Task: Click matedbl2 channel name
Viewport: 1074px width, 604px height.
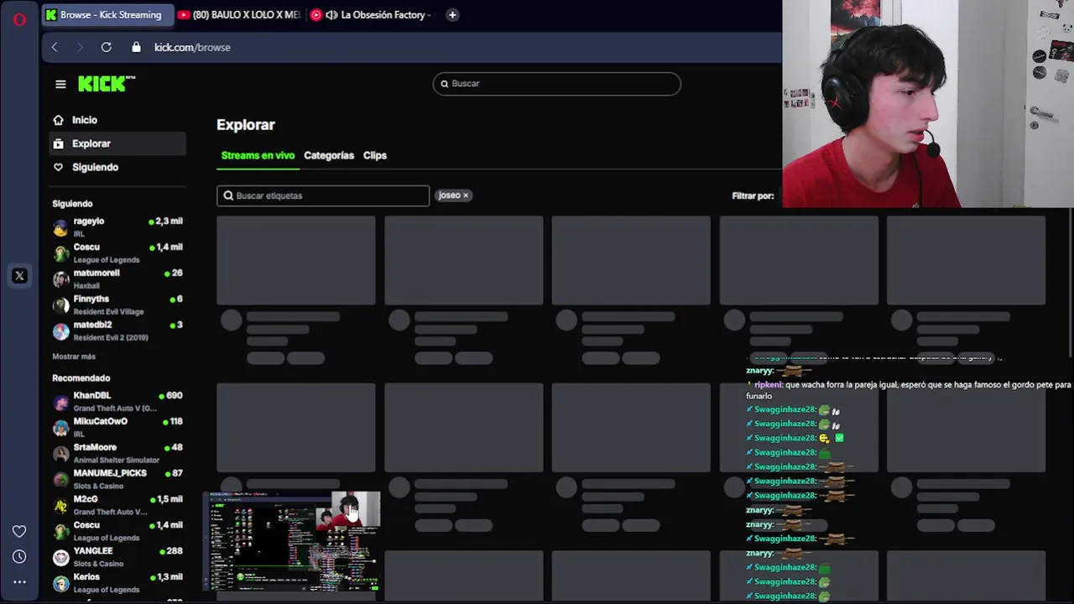Action: point(92,325)
